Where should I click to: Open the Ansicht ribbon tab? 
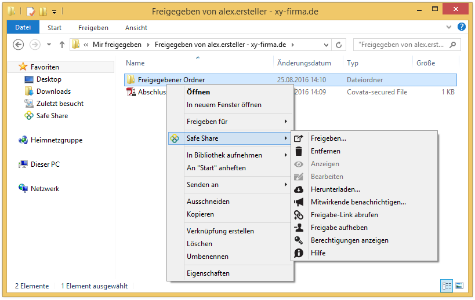136,28
